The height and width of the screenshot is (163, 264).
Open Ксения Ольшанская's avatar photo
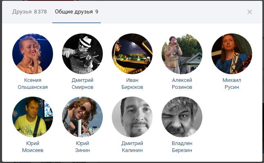click(33, 54)
